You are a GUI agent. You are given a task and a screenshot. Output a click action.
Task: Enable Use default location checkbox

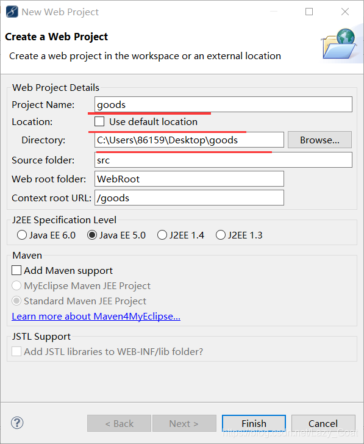coord(99,121)
